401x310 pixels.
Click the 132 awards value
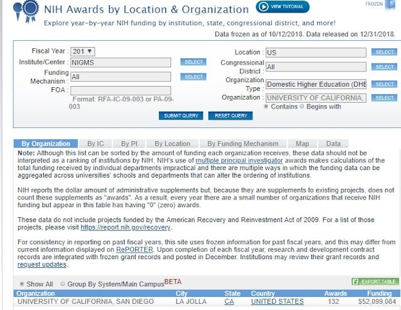pos(333,302)
